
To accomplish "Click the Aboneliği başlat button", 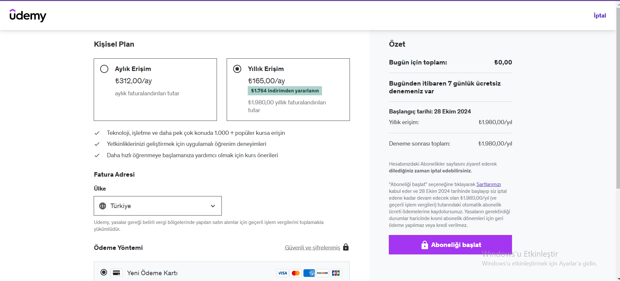I will (450, 245).
